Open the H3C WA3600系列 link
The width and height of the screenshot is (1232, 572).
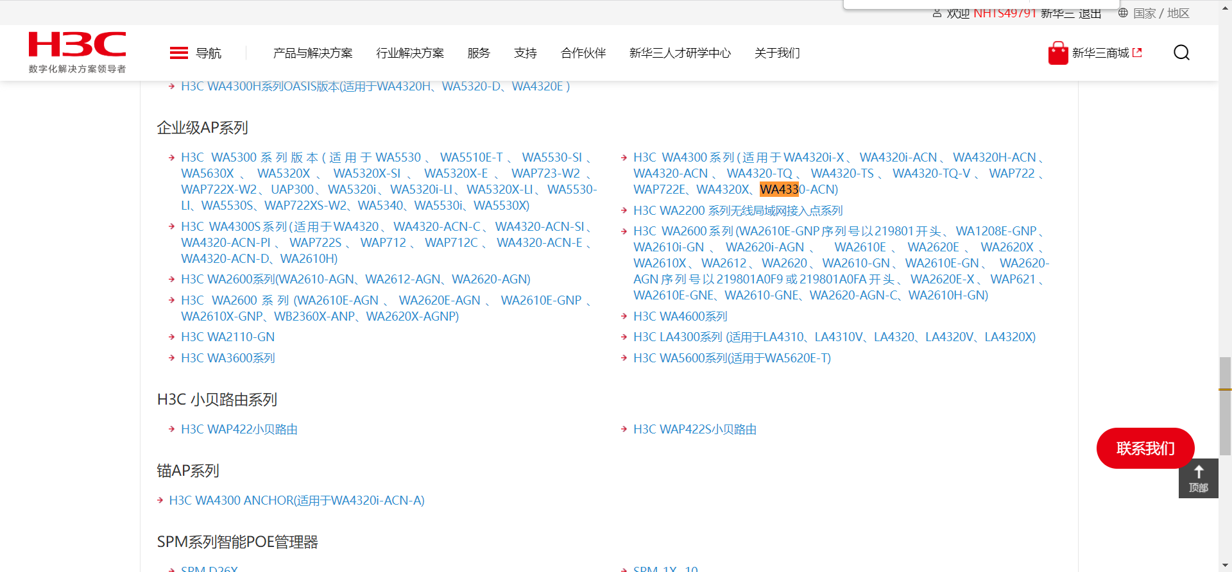click(x=228, y=358)
